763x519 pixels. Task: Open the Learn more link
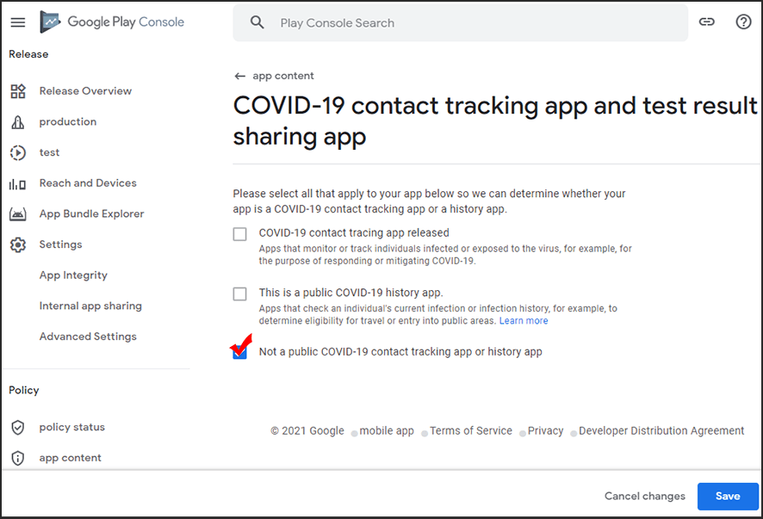[x=524, y=321]
